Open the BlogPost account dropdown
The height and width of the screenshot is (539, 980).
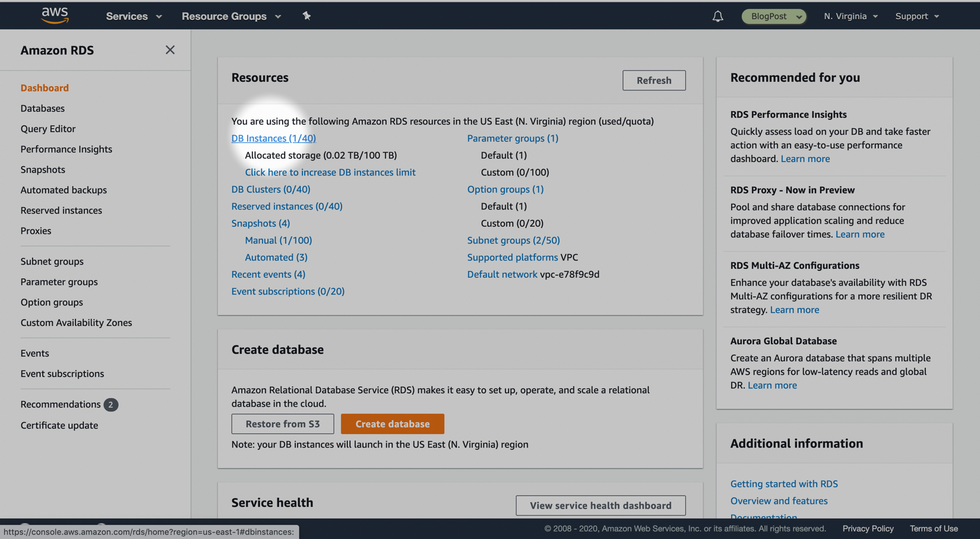774,16
